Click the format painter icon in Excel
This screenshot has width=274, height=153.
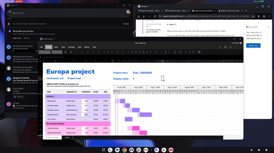[x=65, y=52]
